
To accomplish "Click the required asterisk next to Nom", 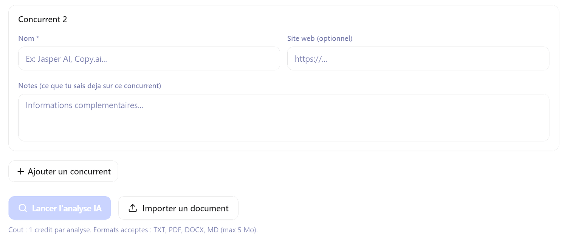I will point(38,38).
